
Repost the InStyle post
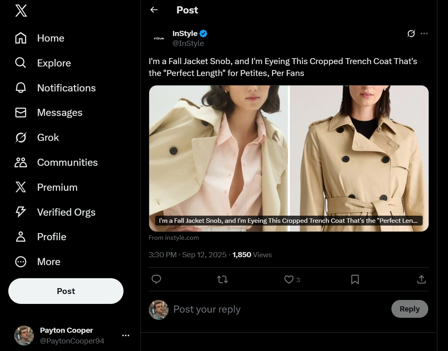click(222, 280)
